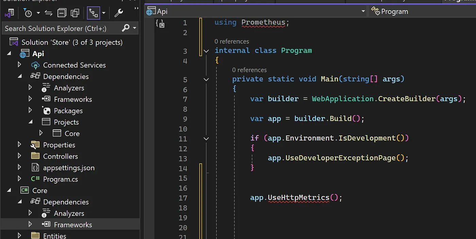Collapse All items in Solution Explorer
This screenshot has width=476, height=239.
pyautogui.click(x=62, y=13)
